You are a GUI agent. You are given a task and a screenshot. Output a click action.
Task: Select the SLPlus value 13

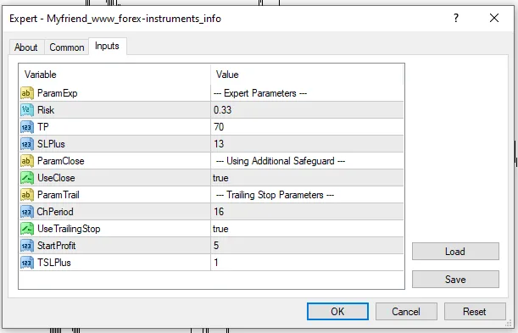tap(219, 144)
